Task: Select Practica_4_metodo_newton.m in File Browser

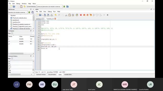Action: (21, 24)
